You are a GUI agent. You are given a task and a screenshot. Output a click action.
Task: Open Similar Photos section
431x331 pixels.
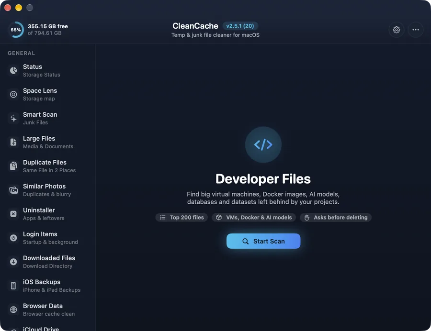47,190
